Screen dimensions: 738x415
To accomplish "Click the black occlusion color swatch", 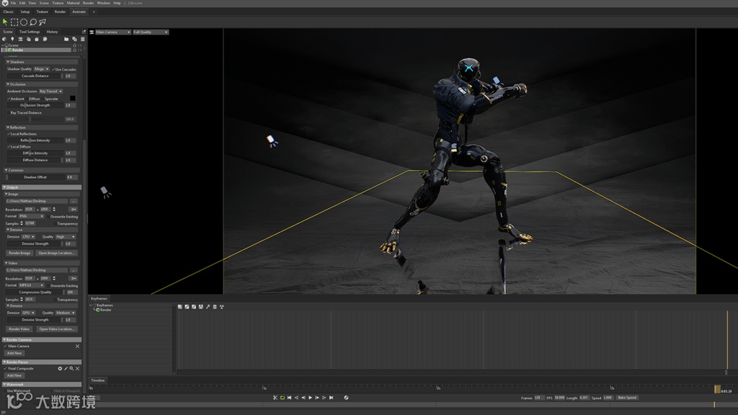I will click(72, 99).
